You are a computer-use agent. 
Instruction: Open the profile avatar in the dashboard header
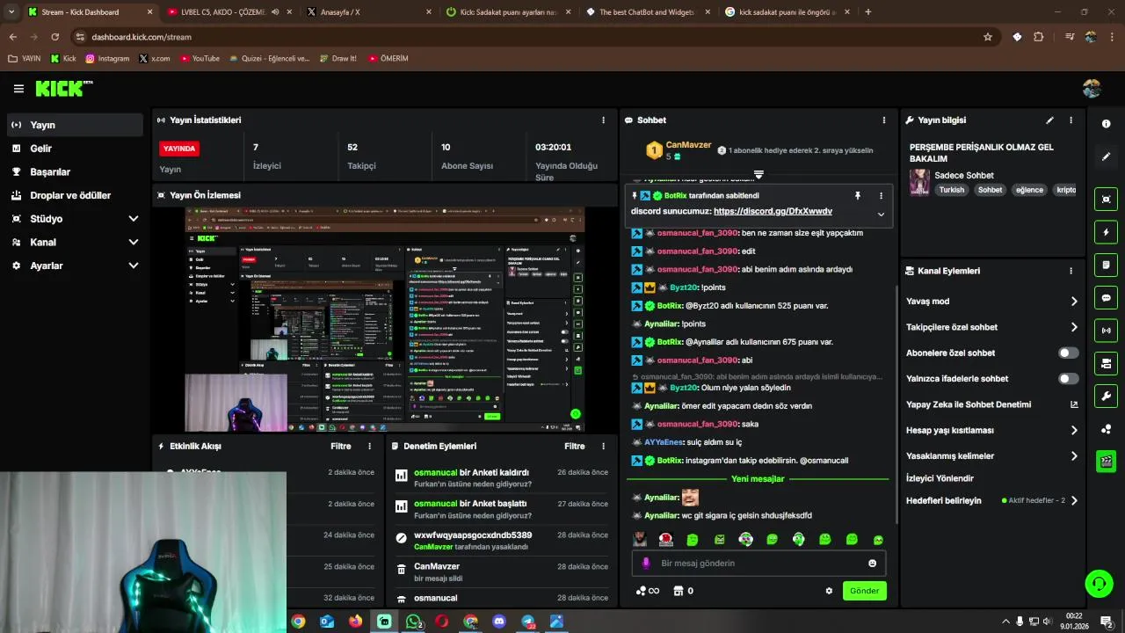coord(1092,89)
